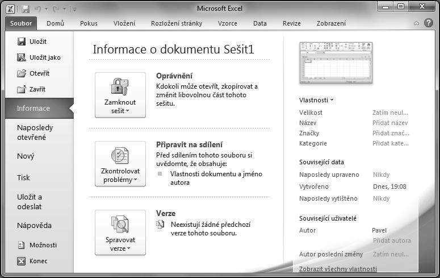Select the Informace section
Screen dimensions: 440x278
coord(39,108)
